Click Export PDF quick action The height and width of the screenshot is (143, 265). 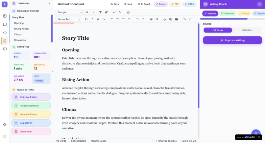click(31, 123)
